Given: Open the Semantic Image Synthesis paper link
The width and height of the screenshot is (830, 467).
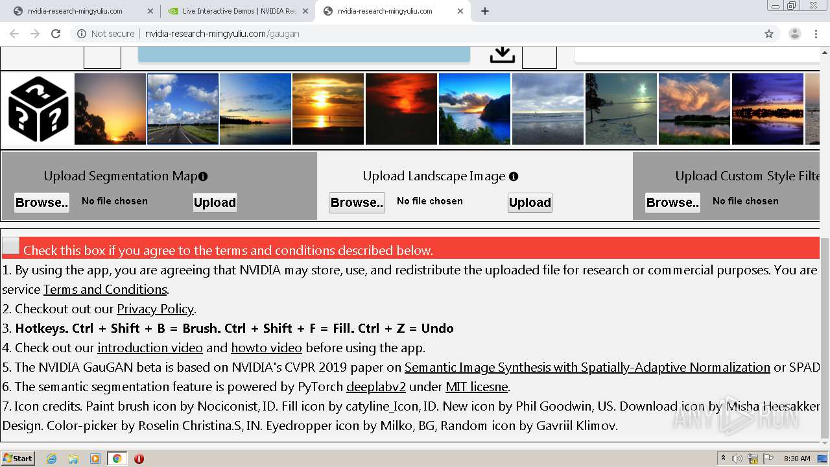Looking at the screenshot, I should pyautogui.click(x=587, y=367).
